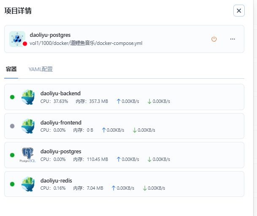The image size is (257, 216).
Task: Open the three-dot more options menu
Action: click(x=233, y=39)
